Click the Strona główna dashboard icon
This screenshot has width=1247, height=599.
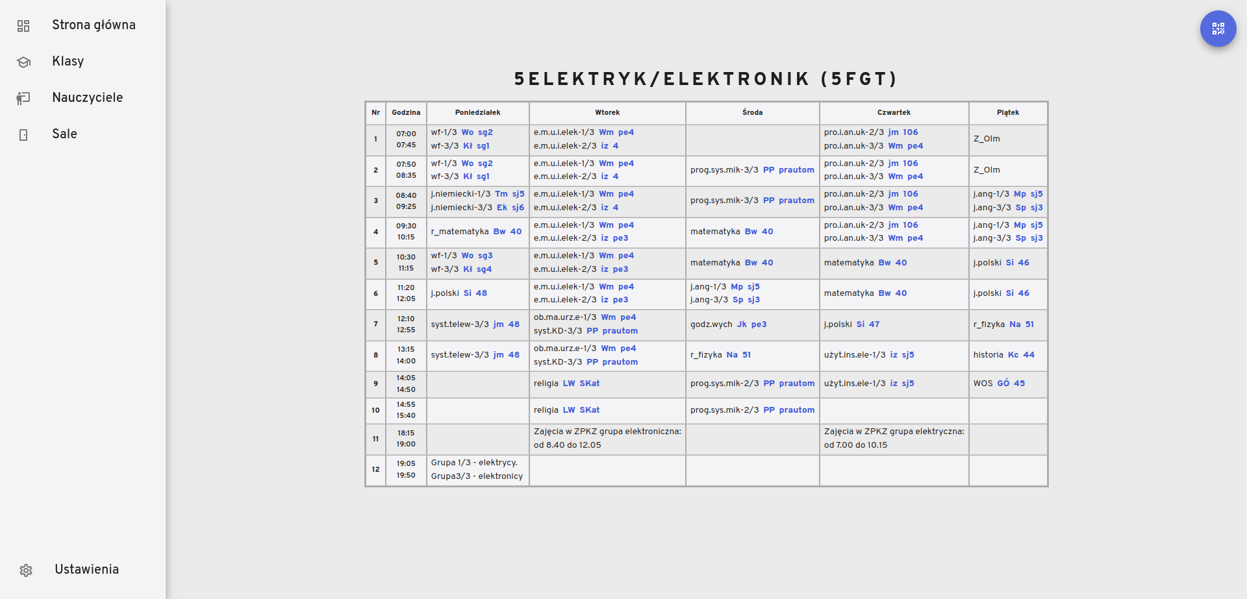point(23,26)
